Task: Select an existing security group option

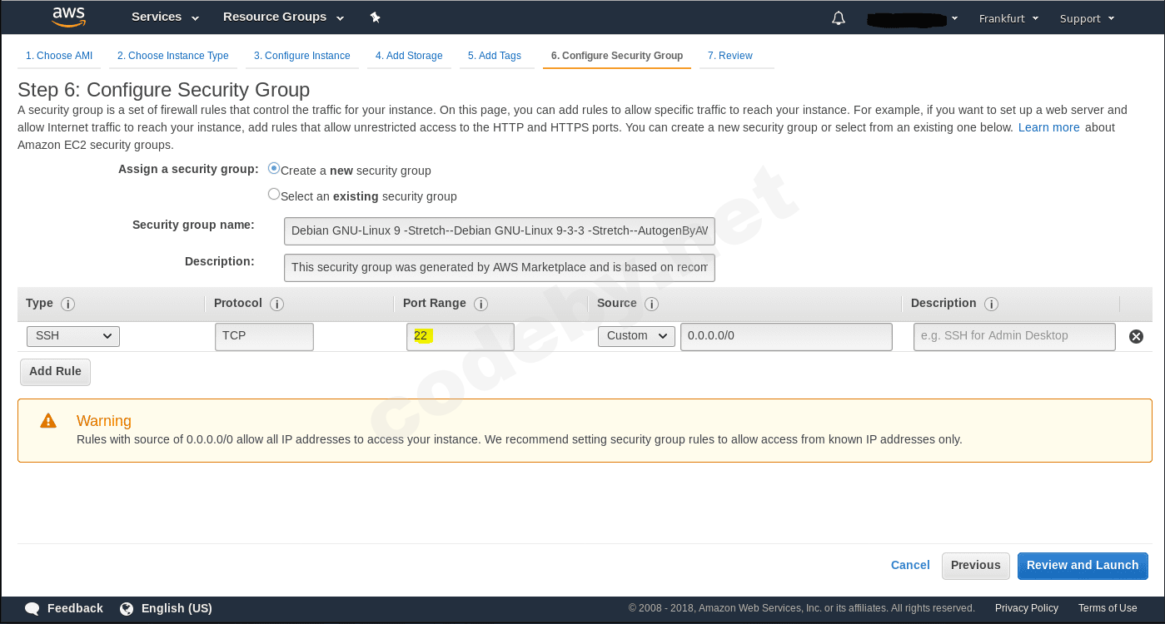Action: [274, 193]
